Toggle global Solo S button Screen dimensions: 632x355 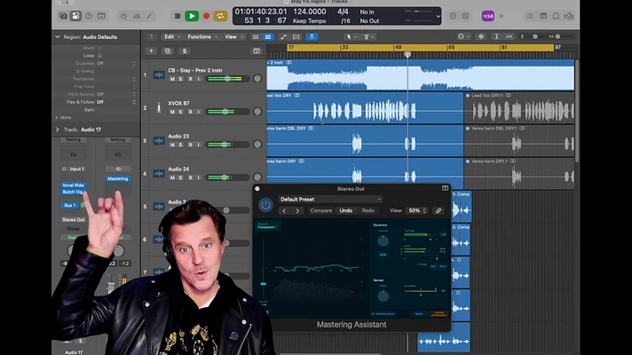(185, 51)
